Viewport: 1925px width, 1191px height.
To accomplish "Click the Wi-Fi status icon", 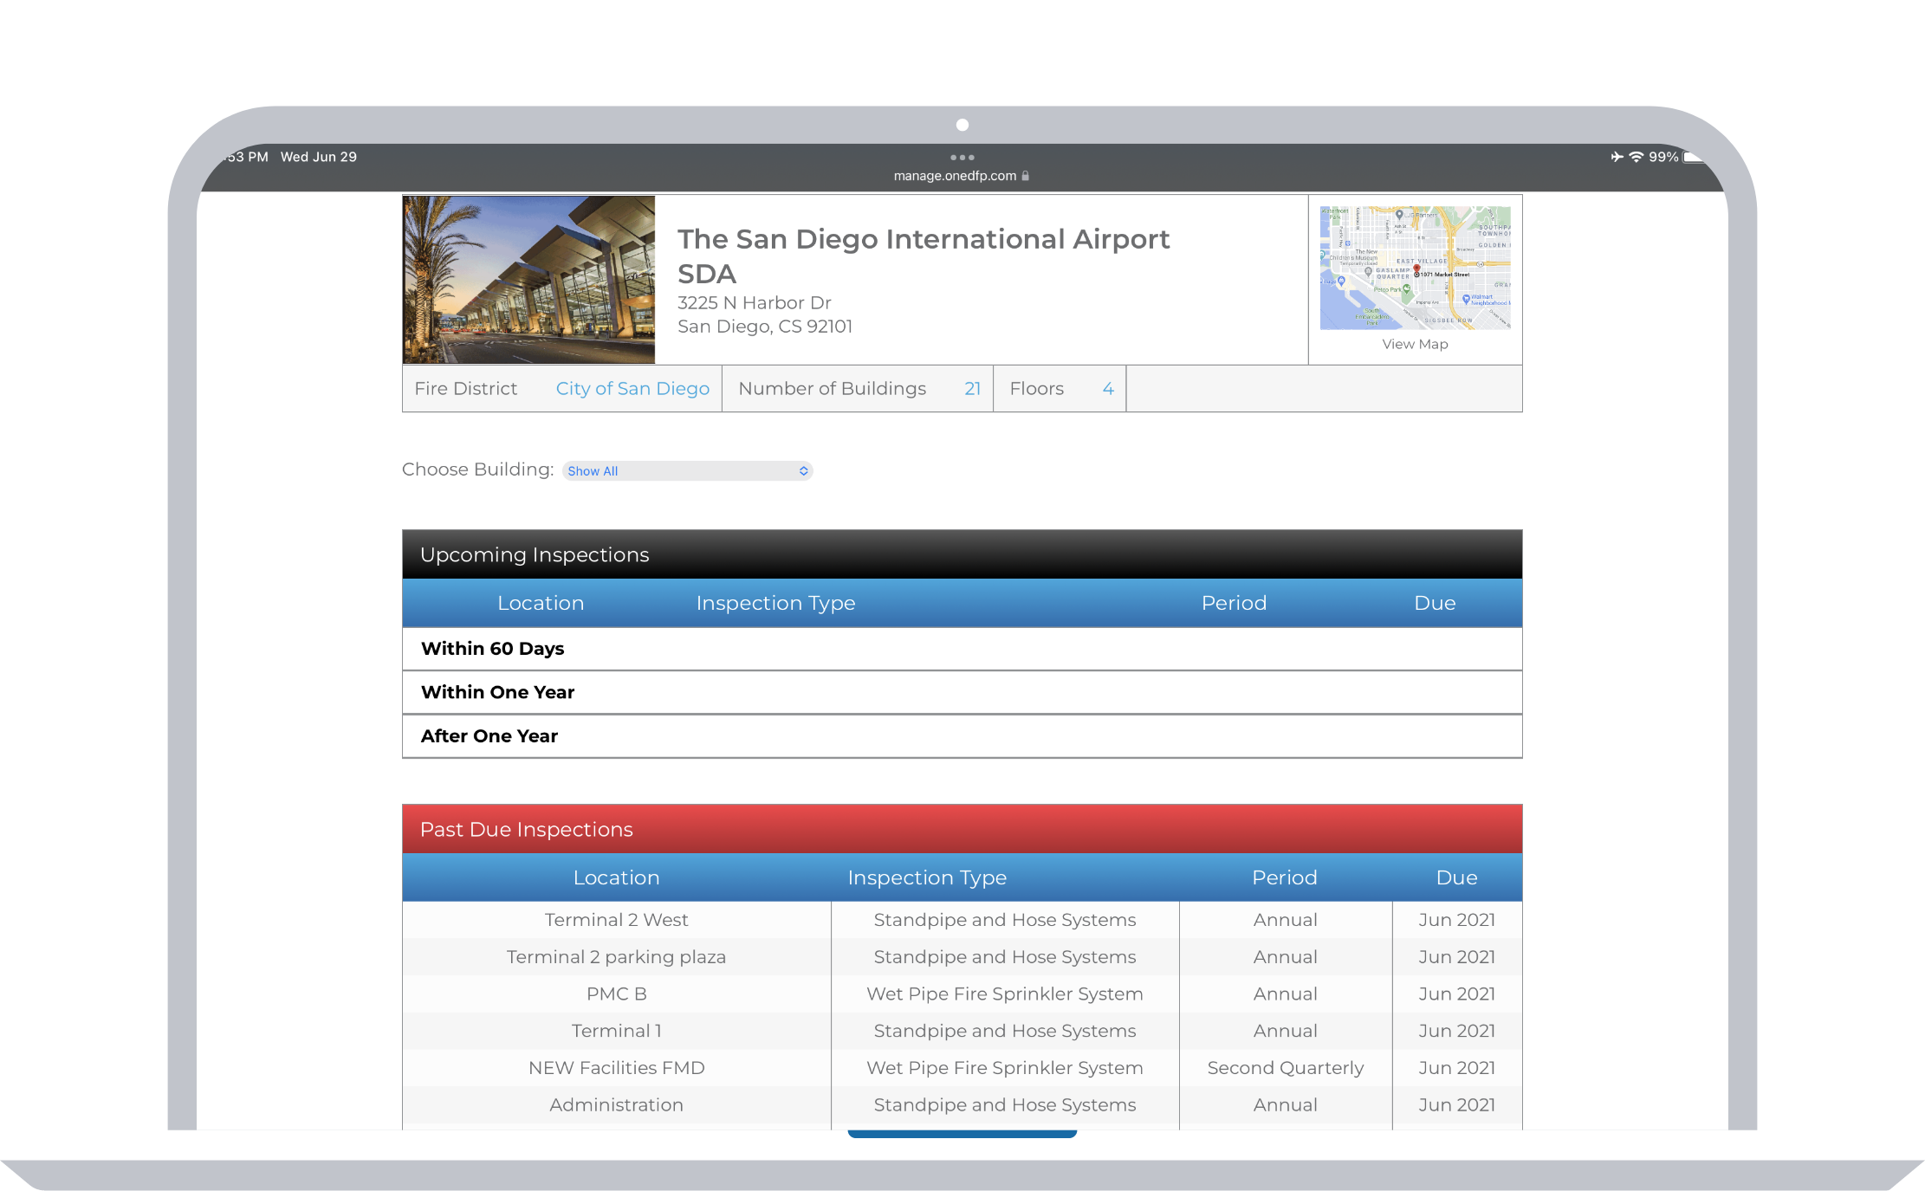I will coord(1636,157).
